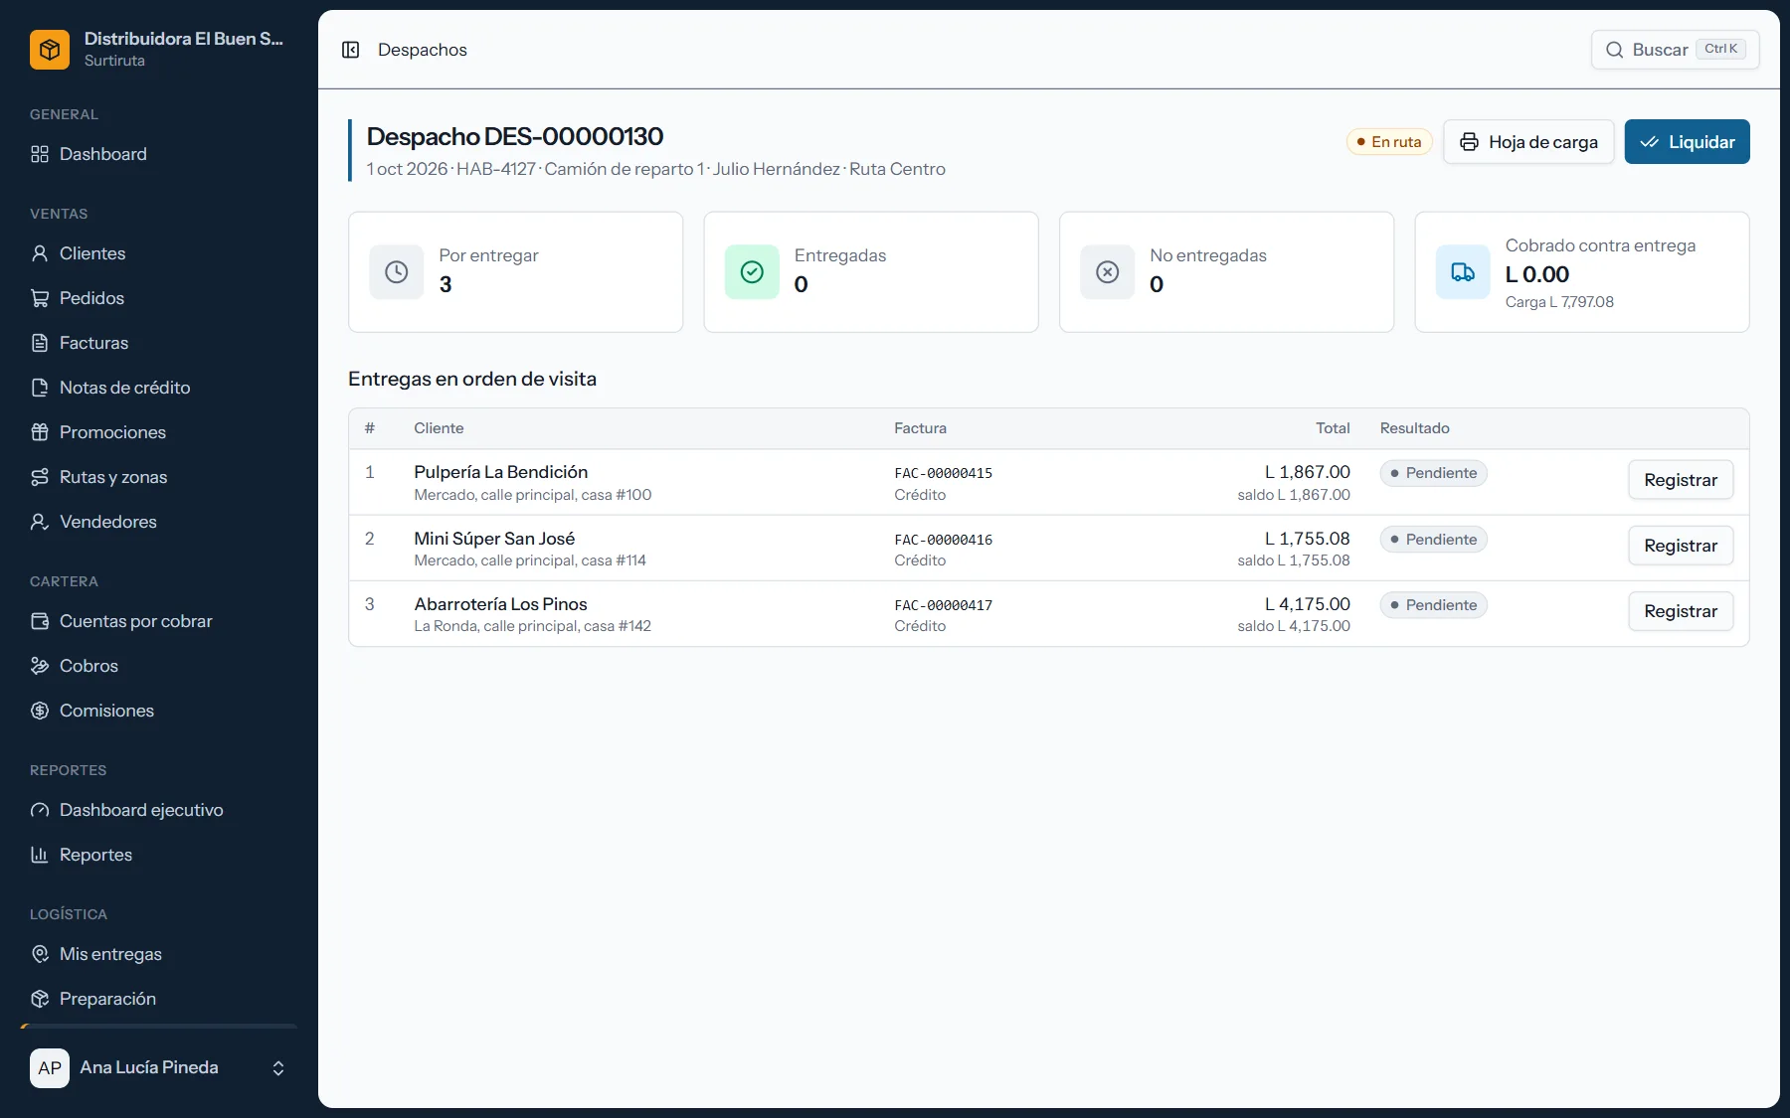The height and width of the screenshot is (1118, 1790).
Task: Click the Despachos breadcrumb
Action: pos(423,50)
